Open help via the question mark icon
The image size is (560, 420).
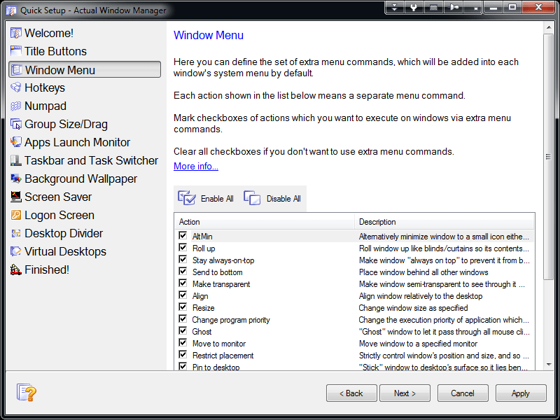click(27, 393)
